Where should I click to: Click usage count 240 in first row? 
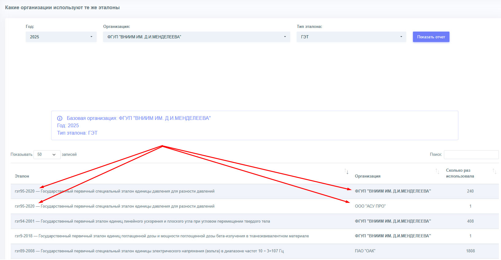[470, 191]
